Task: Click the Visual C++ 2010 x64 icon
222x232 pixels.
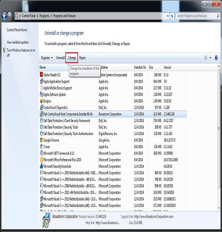Action: pyautogui.click(x=41, y=192)
